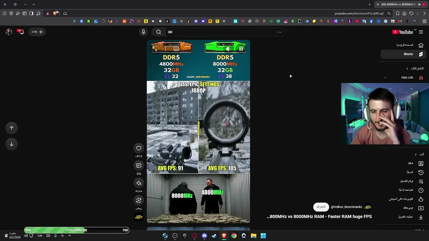Viewport: 429px width, 241px height.
Task: Pause the playing Short
Action: pyautogui.click(x=241, y=49)
